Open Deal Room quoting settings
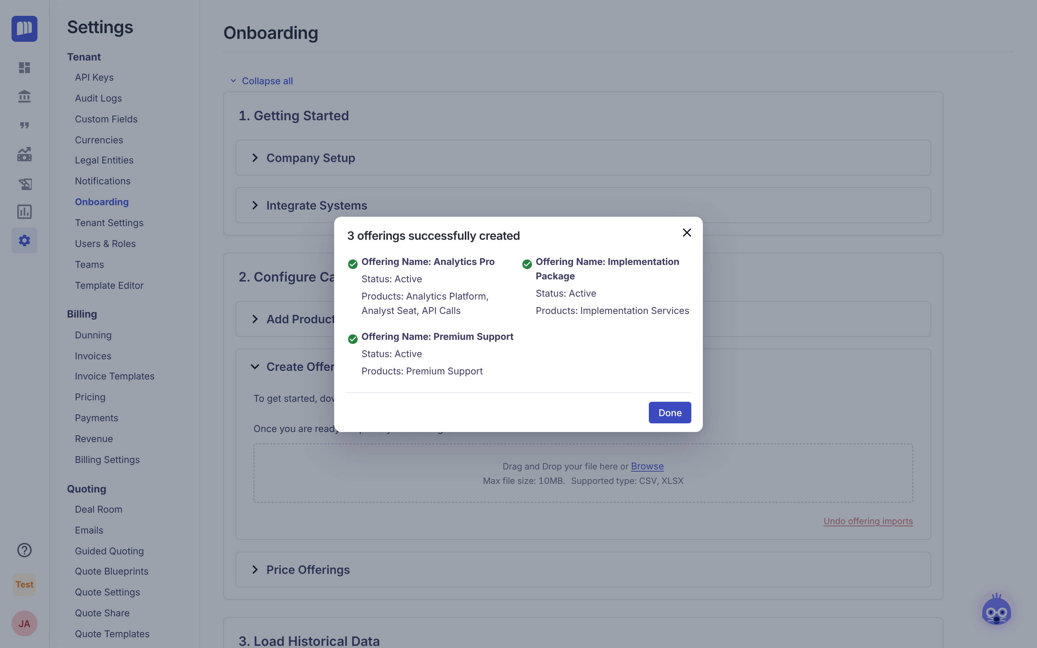 coord(99,509)
